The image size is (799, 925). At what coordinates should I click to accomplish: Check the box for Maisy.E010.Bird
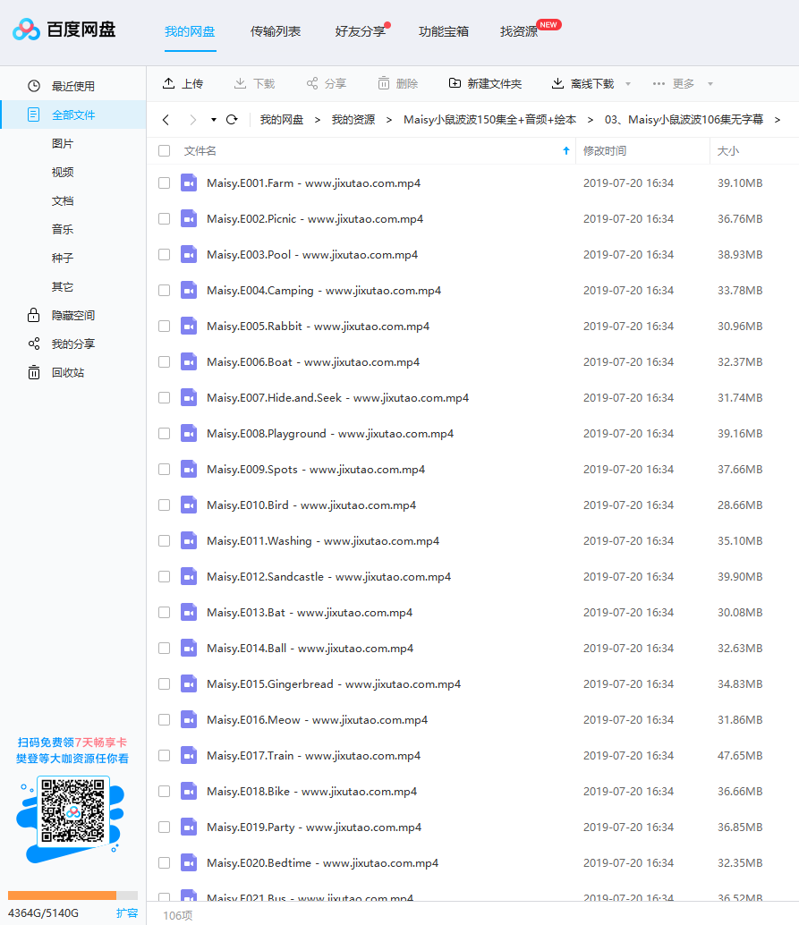click(x=164, y=505)
